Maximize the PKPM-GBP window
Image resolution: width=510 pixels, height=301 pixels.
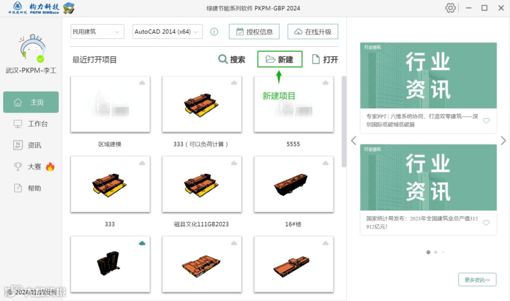(x=484, y=8)
